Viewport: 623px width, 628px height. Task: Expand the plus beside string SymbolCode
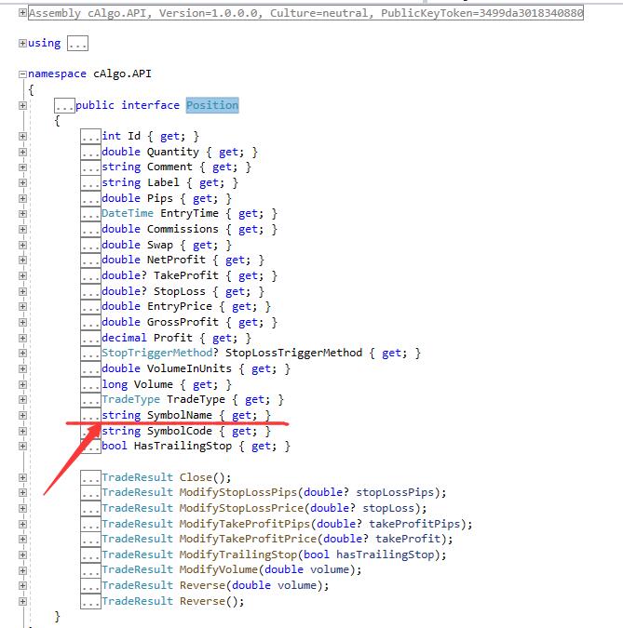tap(23, 431)
